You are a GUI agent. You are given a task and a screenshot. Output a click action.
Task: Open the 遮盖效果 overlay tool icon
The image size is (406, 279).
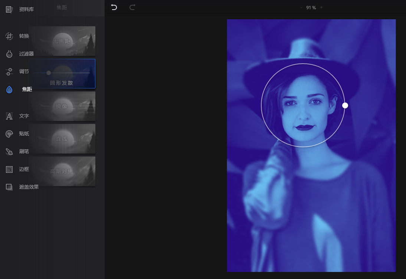tap(9, 187)
